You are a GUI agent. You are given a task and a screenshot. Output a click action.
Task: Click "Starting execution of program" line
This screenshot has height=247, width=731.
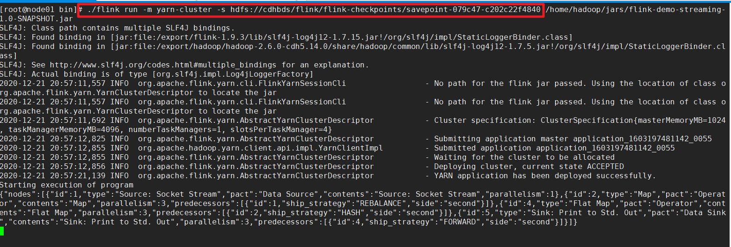click(x=67, y=185)
